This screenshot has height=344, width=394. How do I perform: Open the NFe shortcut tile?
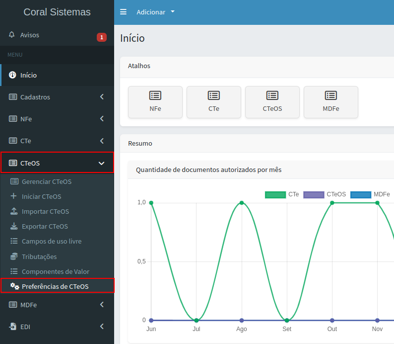click(x=155, y=102)
